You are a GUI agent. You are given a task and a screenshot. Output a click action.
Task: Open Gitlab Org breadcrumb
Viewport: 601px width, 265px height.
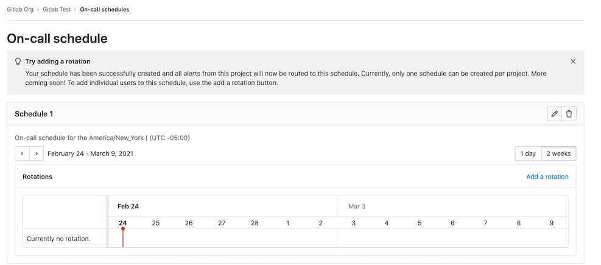pos(20,10)
